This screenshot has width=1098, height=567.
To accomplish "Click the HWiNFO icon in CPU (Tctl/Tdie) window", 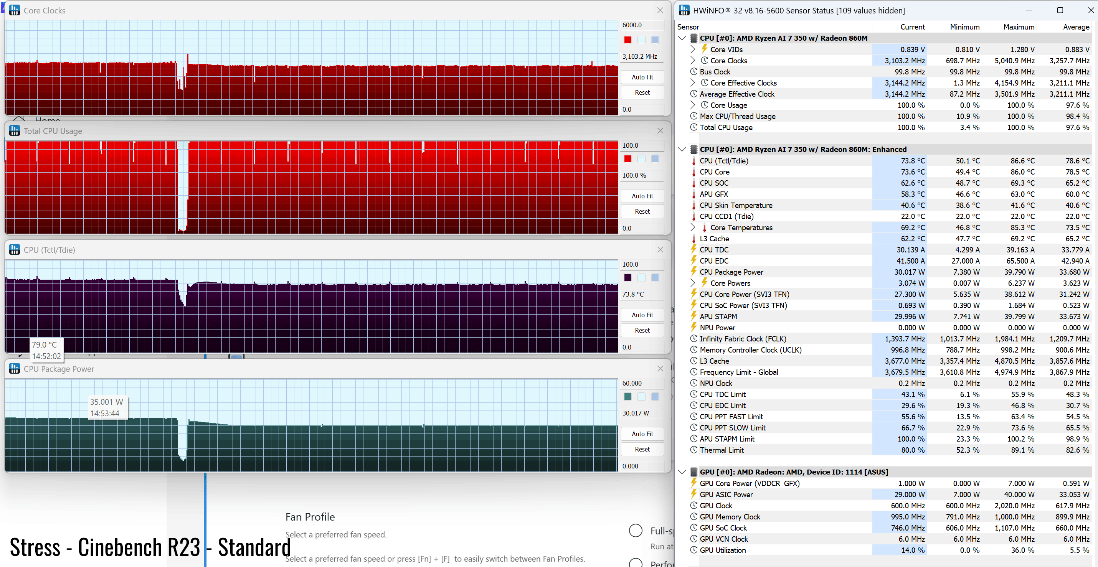I will coord(15,250).
